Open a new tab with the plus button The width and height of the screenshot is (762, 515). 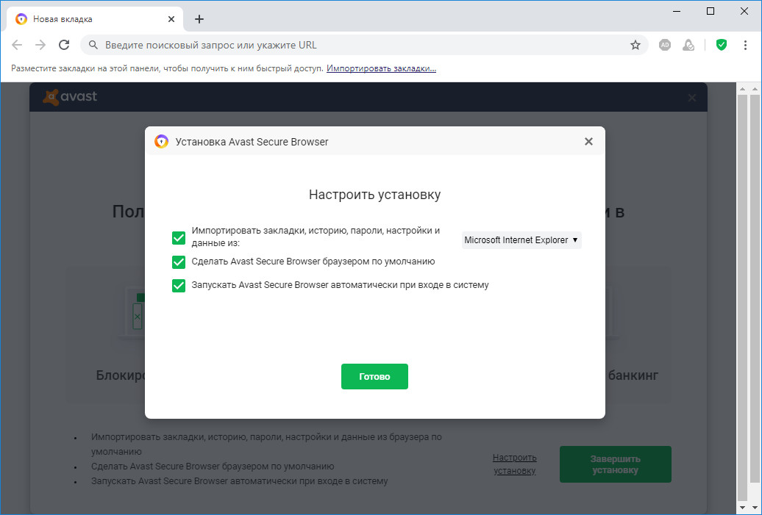tap(199, 19)
